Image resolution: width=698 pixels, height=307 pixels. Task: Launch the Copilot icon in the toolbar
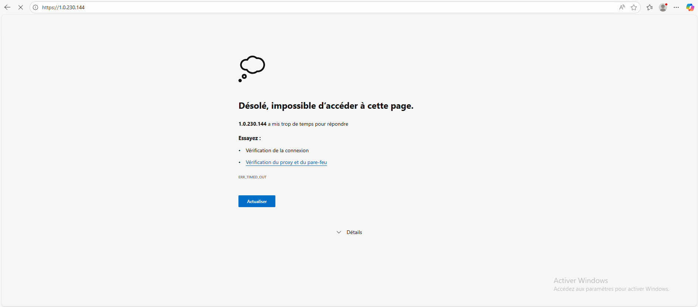[690, 7]
